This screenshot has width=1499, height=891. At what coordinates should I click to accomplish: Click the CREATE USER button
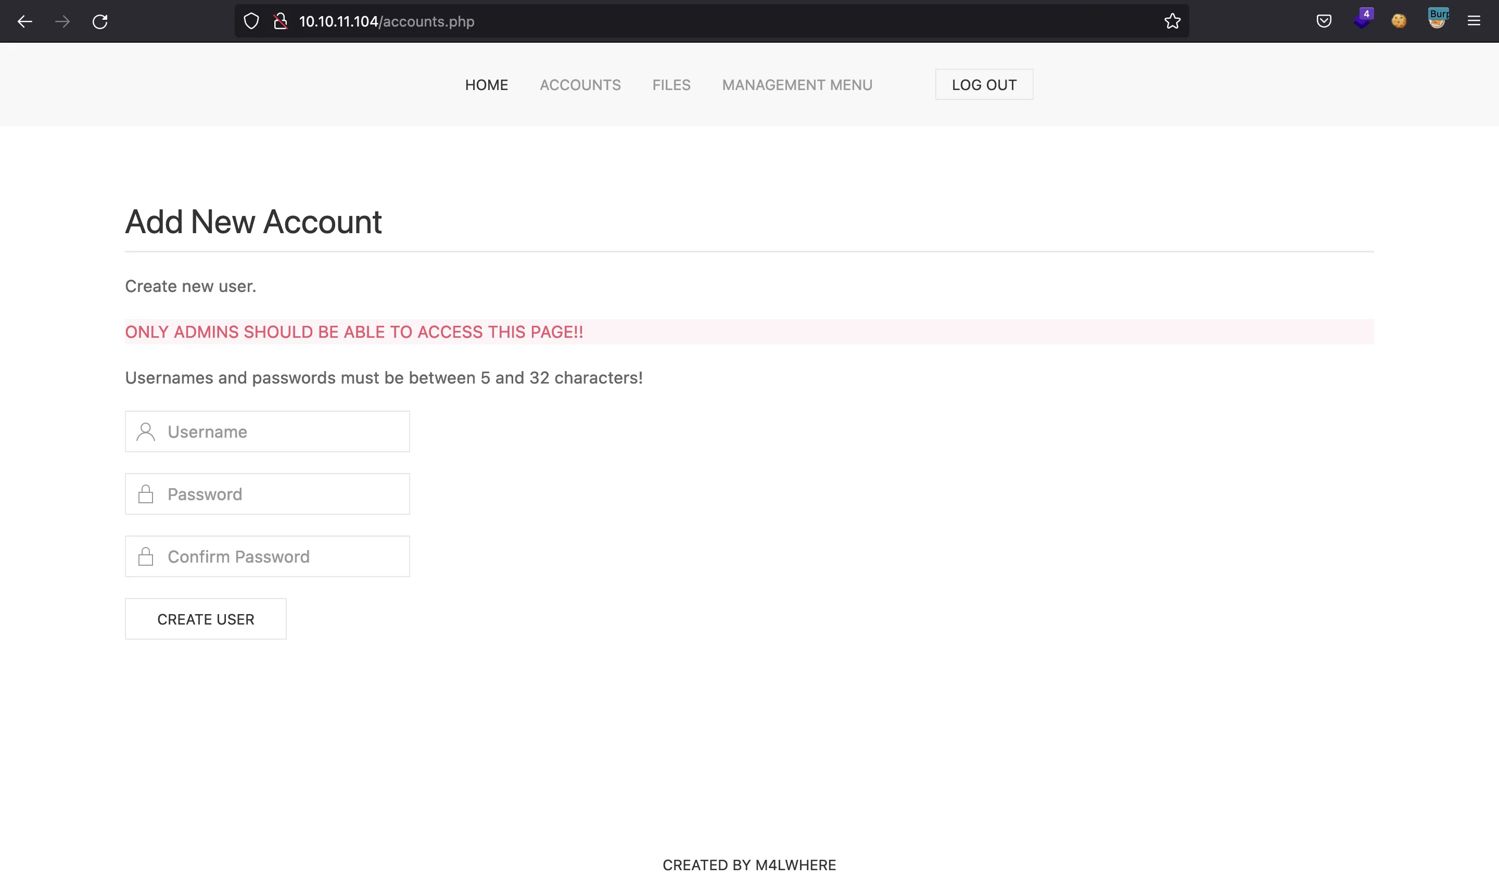(x=205, y=618)
